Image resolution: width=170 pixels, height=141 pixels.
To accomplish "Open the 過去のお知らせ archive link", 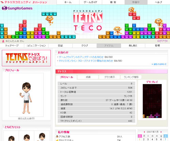I will click(x=159, y=64).
